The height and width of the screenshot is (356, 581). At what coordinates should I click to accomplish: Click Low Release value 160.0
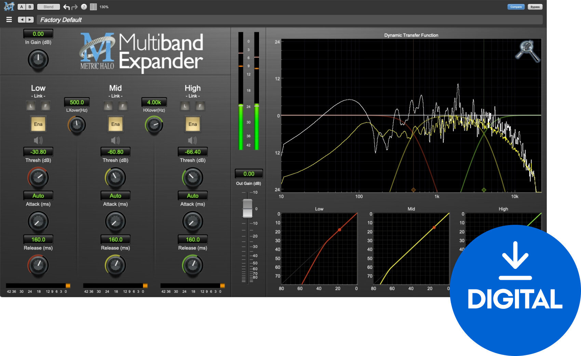(38, 239)
